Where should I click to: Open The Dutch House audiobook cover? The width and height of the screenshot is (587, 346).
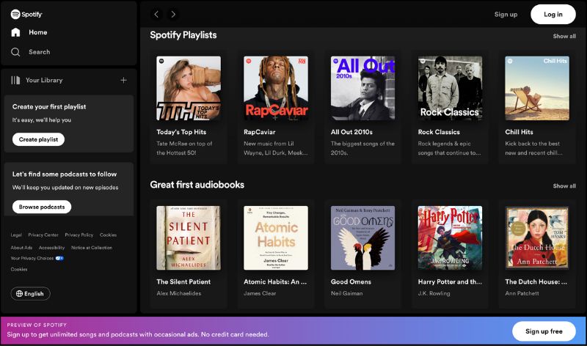click(537, 238)
